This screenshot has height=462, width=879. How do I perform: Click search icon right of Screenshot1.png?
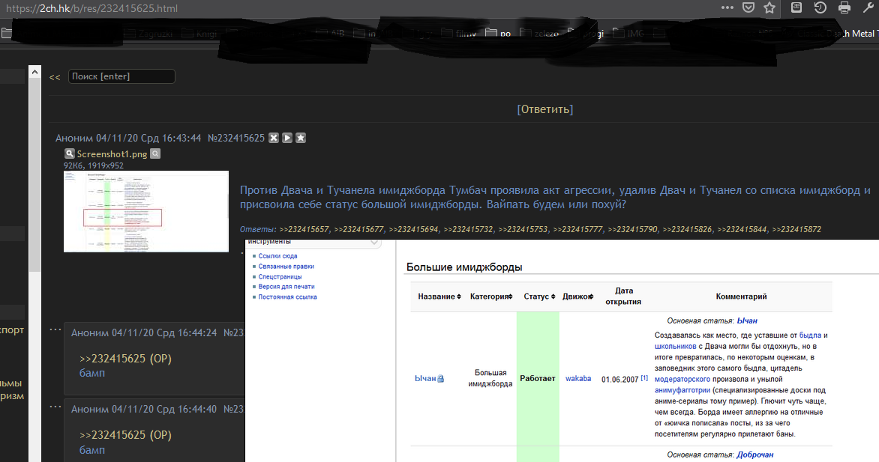(155, 154)
